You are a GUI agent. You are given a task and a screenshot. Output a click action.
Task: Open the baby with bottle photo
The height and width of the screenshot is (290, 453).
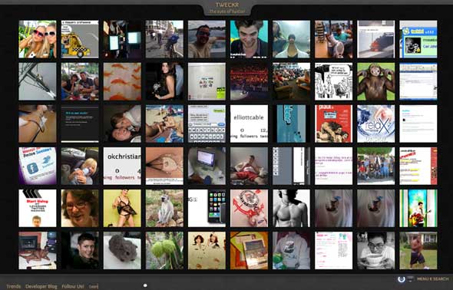tap(80, 166)
